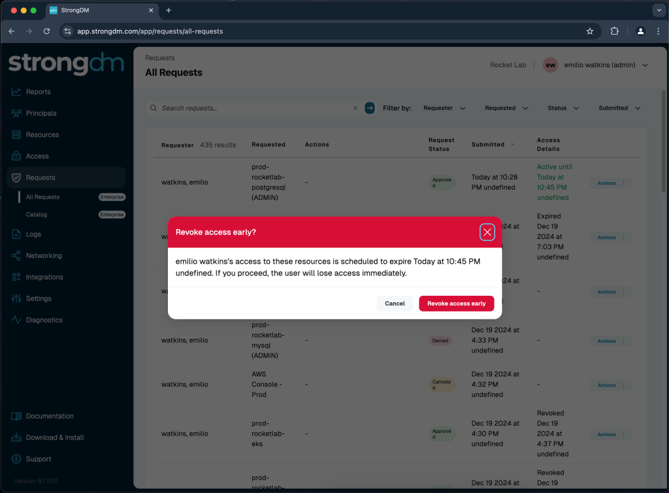Open Support page
Viewport: 669px width, 493px height.
click(39, 459)
